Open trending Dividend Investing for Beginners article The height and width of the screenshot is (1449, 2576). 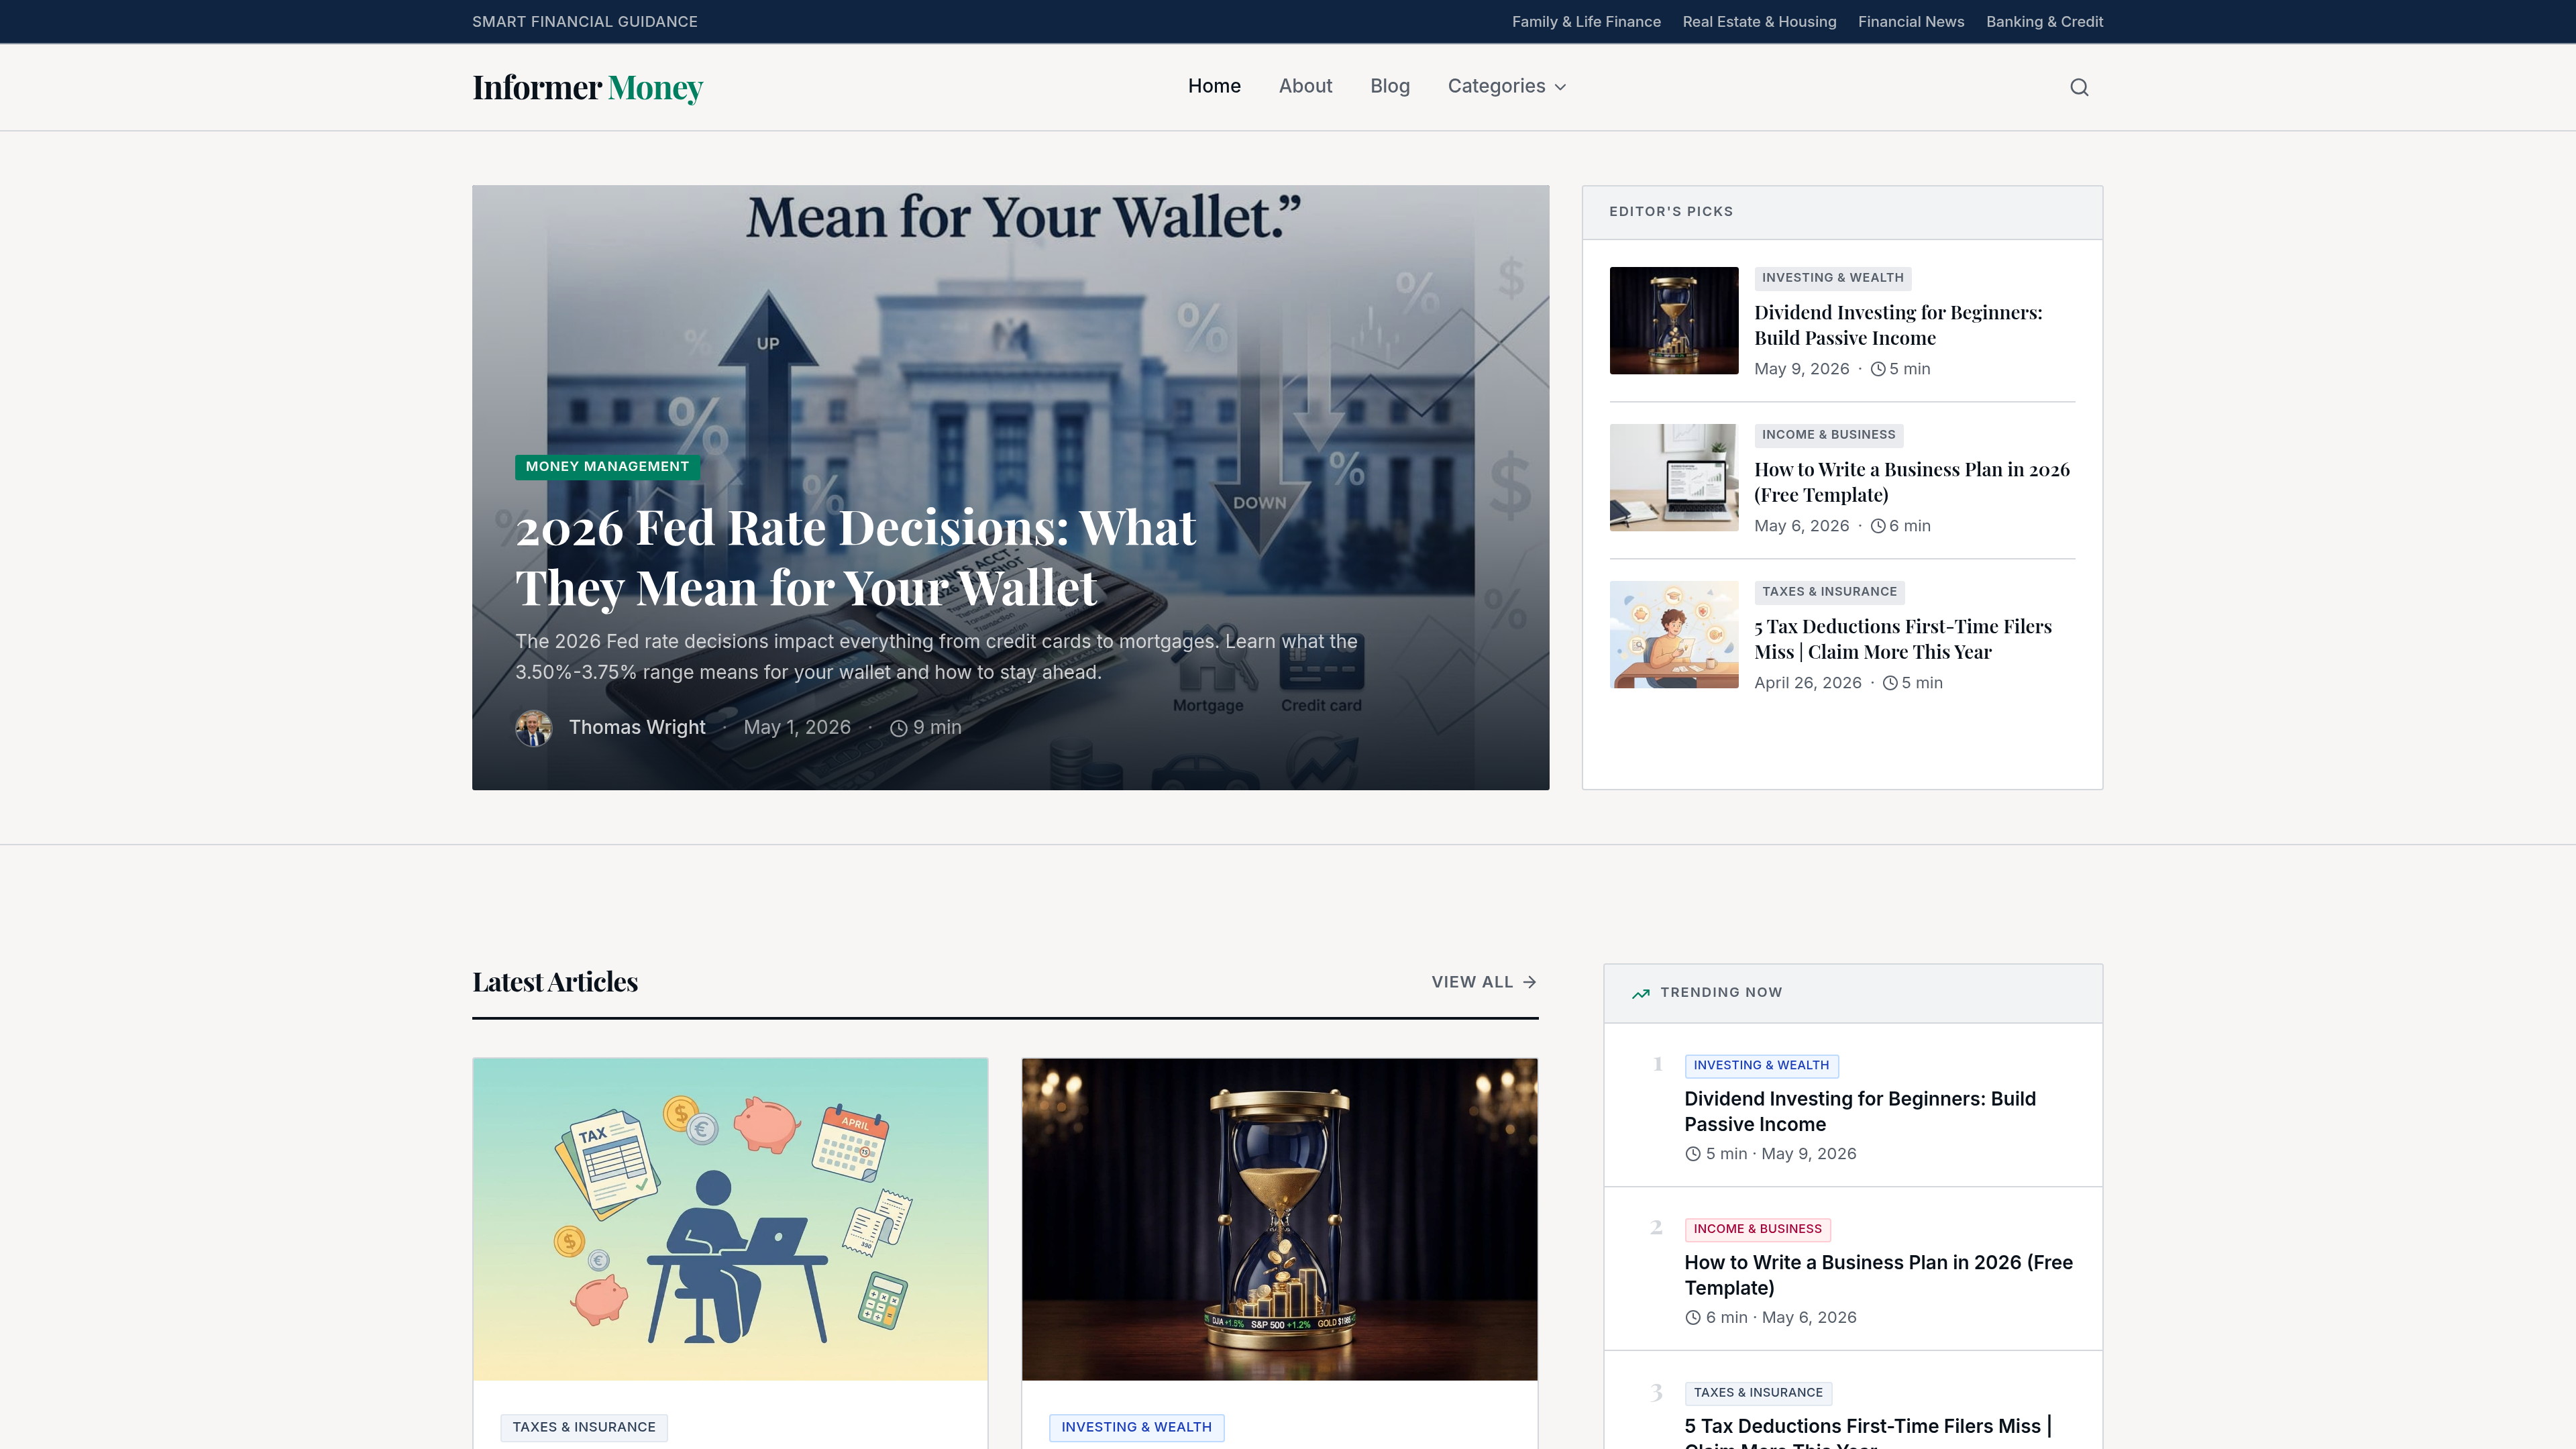pyautogui.click(x=1860, y=1112)
